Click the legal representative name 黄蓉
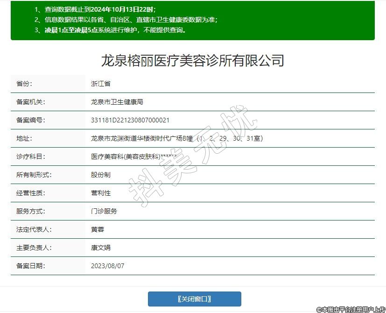The image size is (386, 313). tap(97, 229)
